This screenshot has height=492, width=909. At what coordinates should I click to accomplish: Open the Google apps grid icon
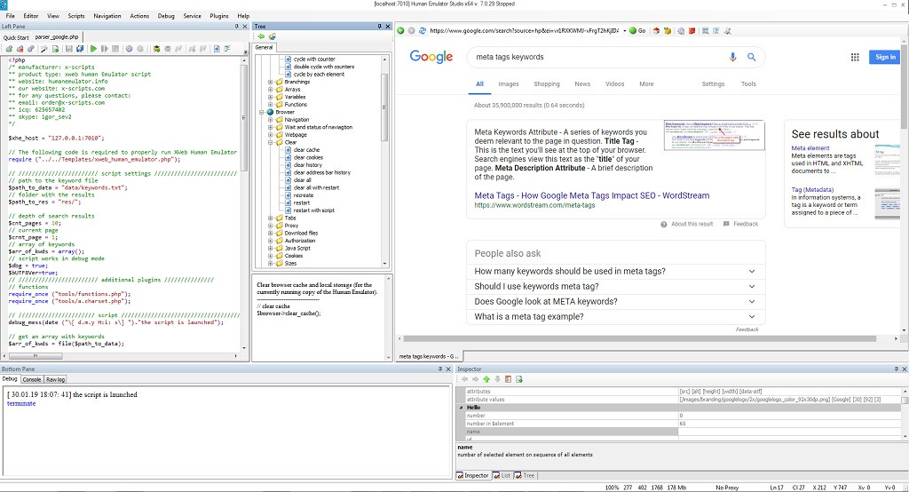point(855,57)
